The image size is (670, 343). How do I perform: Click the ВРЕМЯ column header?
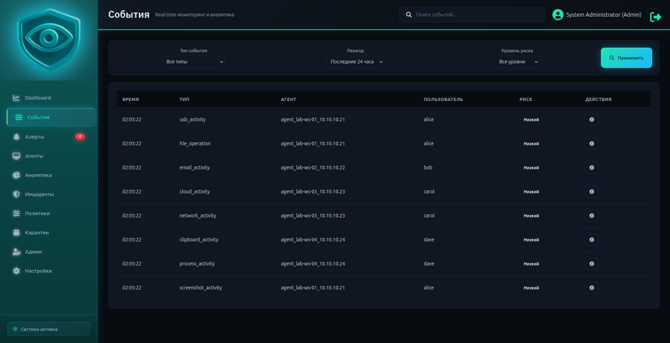point(131,99)
